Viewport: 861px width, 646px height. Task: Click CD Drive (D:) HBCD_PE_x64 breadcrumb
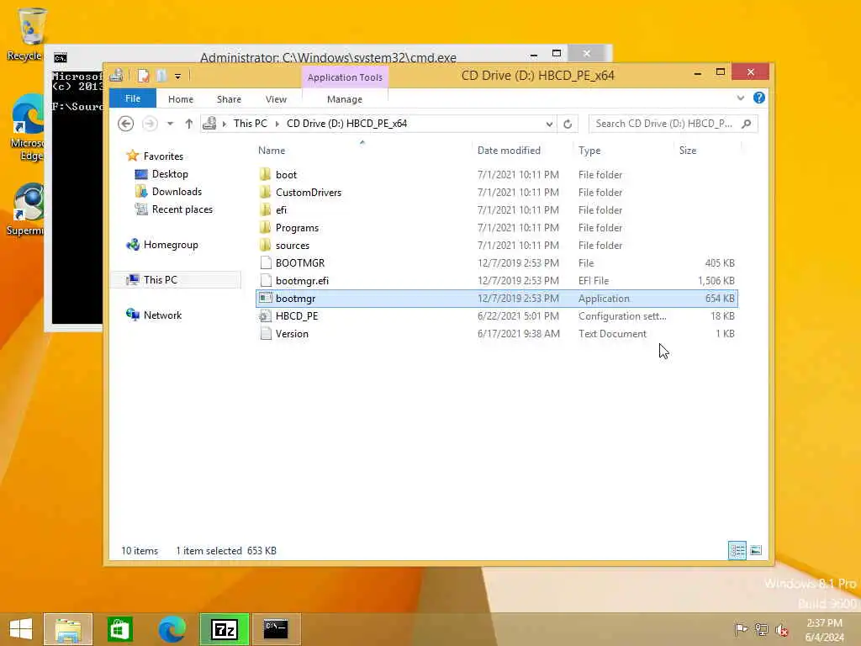(346, 124)
